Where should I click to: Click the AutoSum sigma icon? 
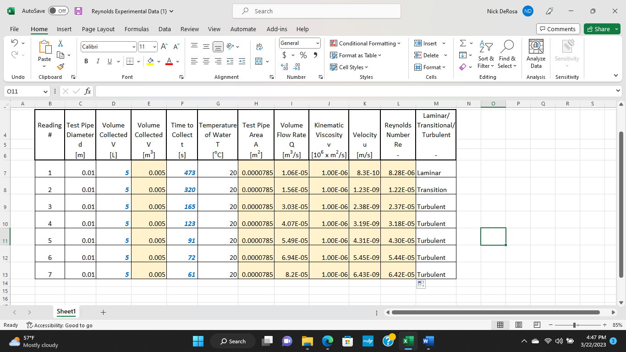(x=463, y=43)
